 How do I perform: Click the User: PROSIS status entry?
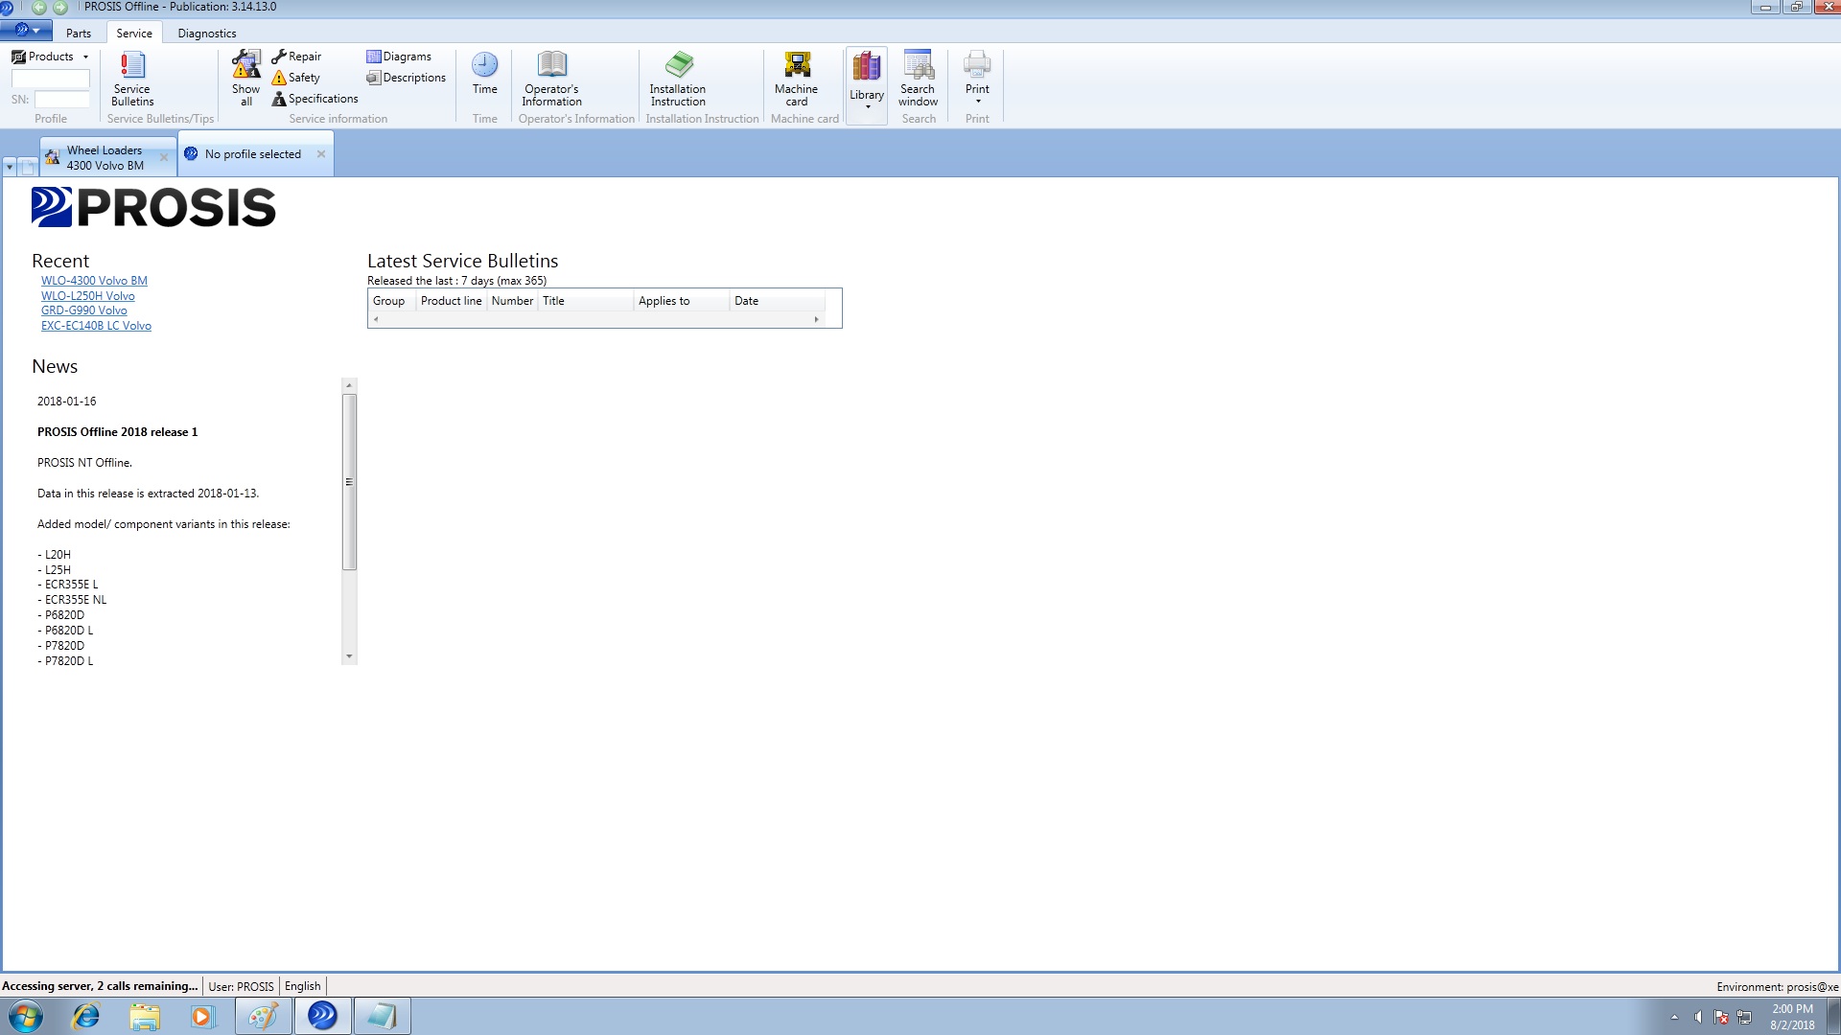tap(241, 986)
